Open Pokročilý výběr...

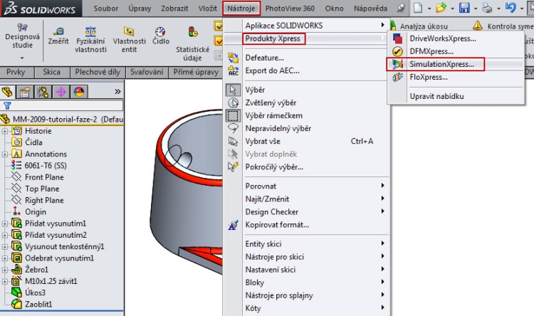274,167
